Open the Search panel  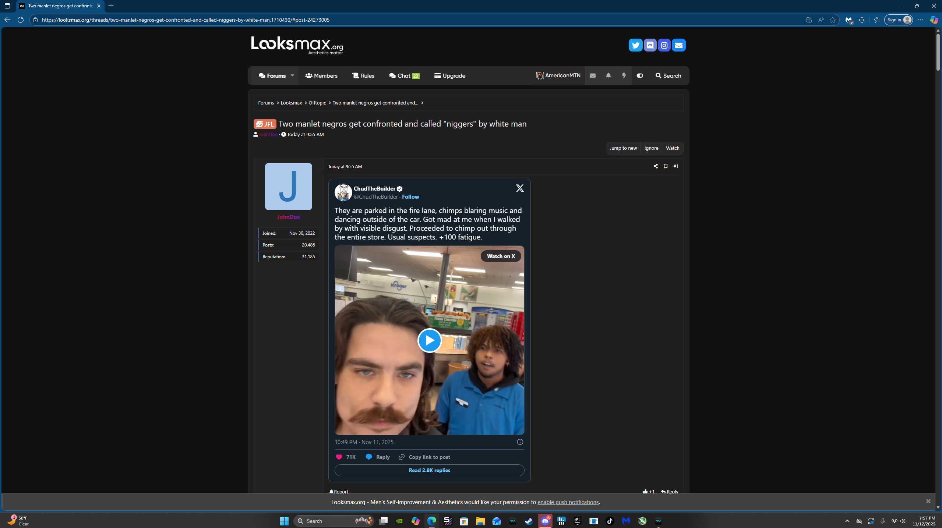tap(668, 75)
